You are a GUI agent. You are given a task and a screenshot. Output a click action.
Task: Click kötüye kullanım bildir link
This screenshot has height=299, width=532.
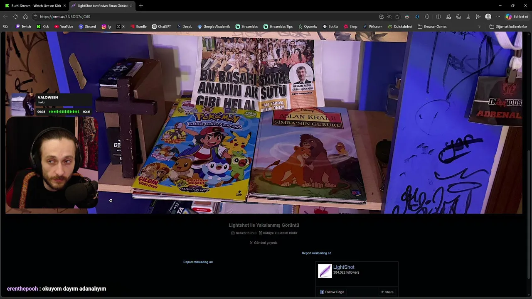click(278, 233)
